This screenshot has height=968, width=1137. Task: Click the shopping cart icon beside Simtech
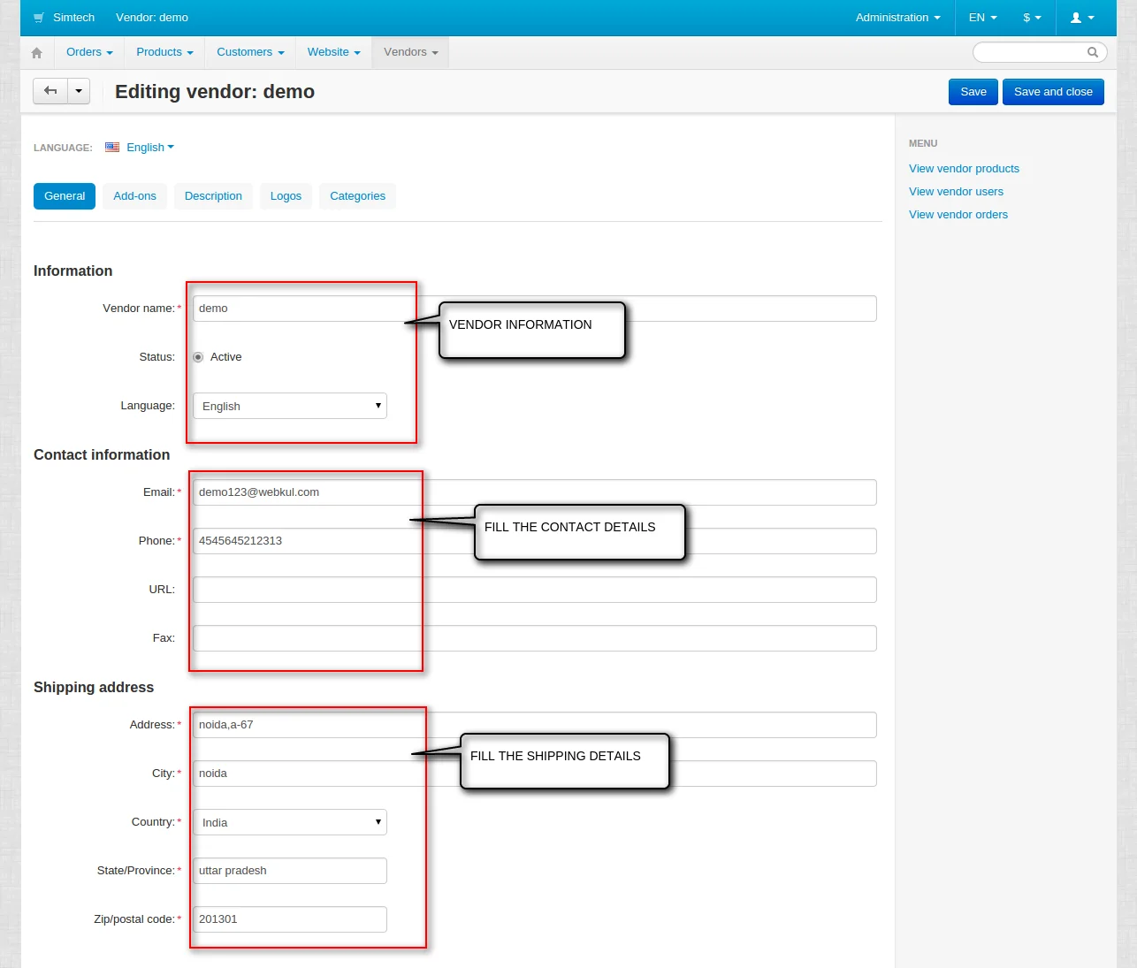(x=39, y=18)
